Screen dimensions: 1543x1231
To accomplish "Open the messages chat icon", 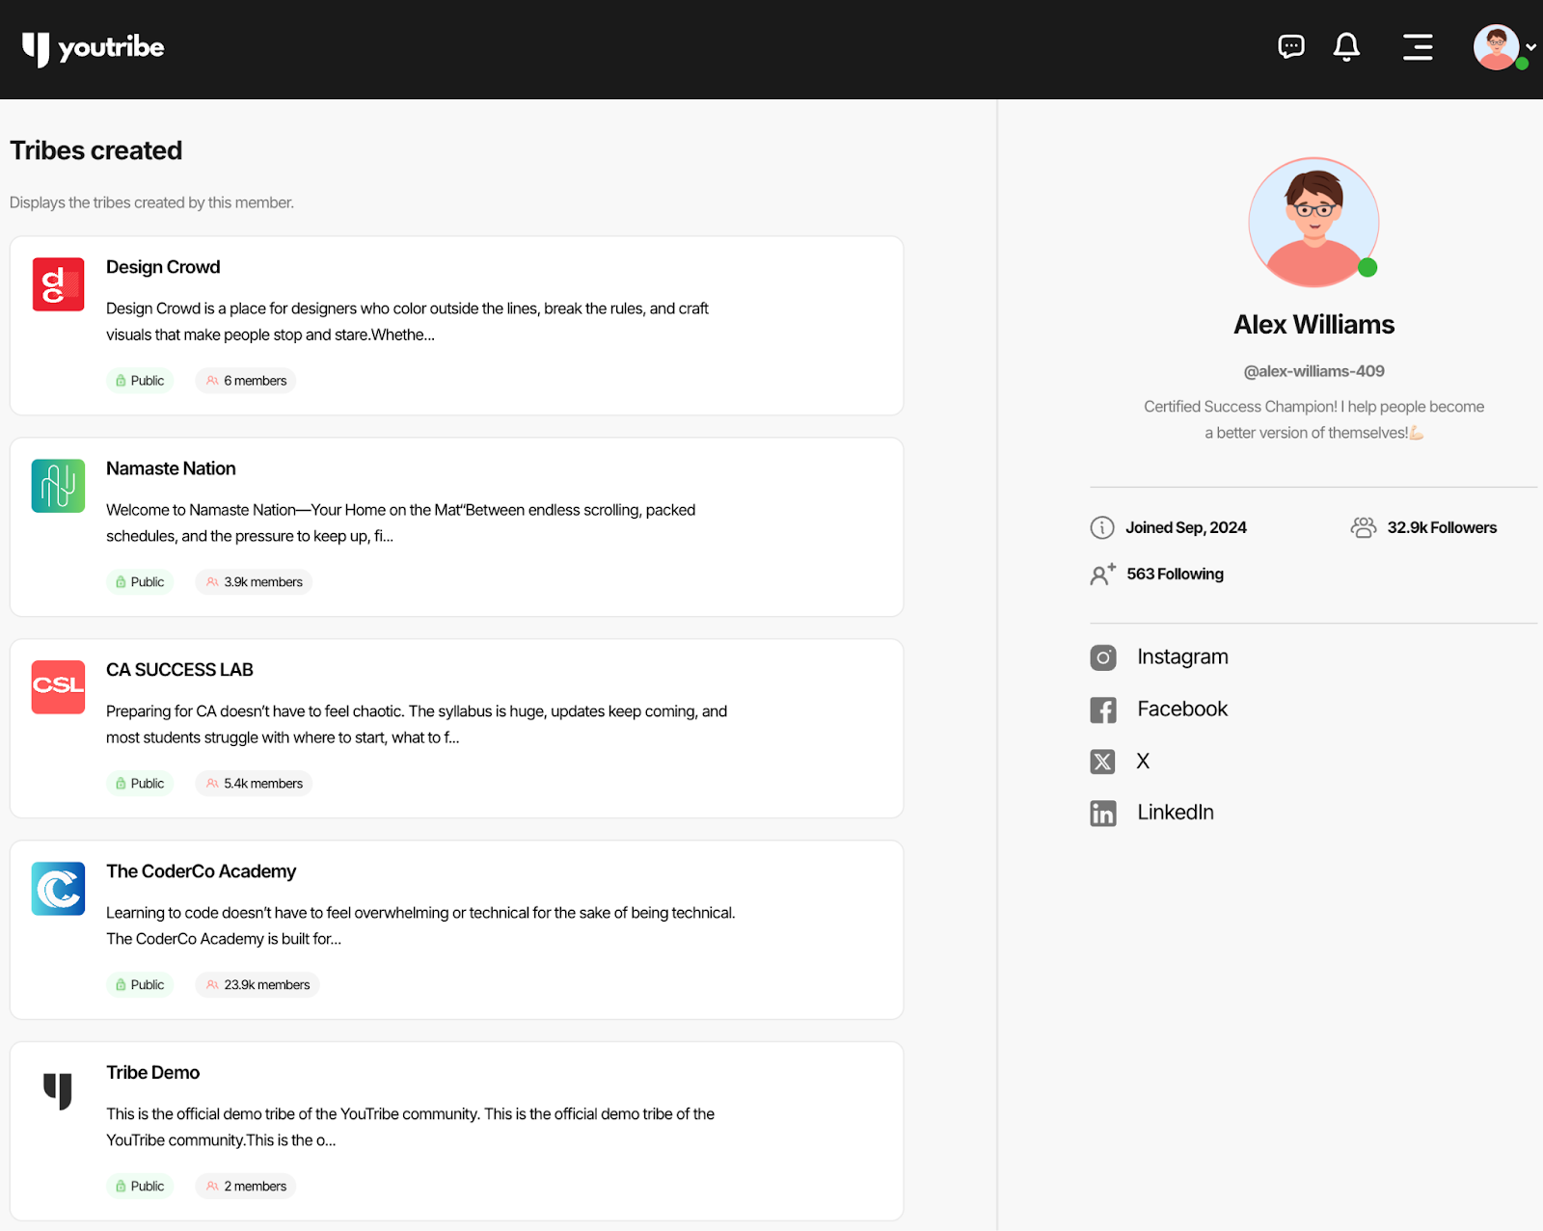I will point(1290,46).
